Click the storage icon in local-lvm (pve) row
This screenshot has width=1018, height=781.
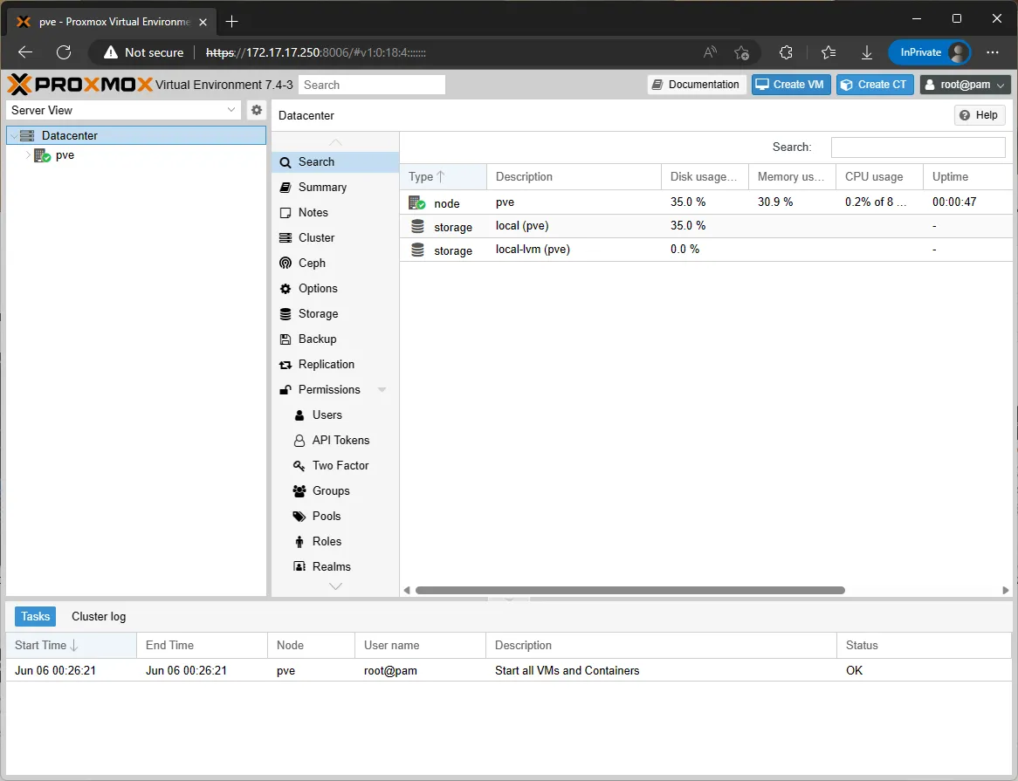click(417, 250)
